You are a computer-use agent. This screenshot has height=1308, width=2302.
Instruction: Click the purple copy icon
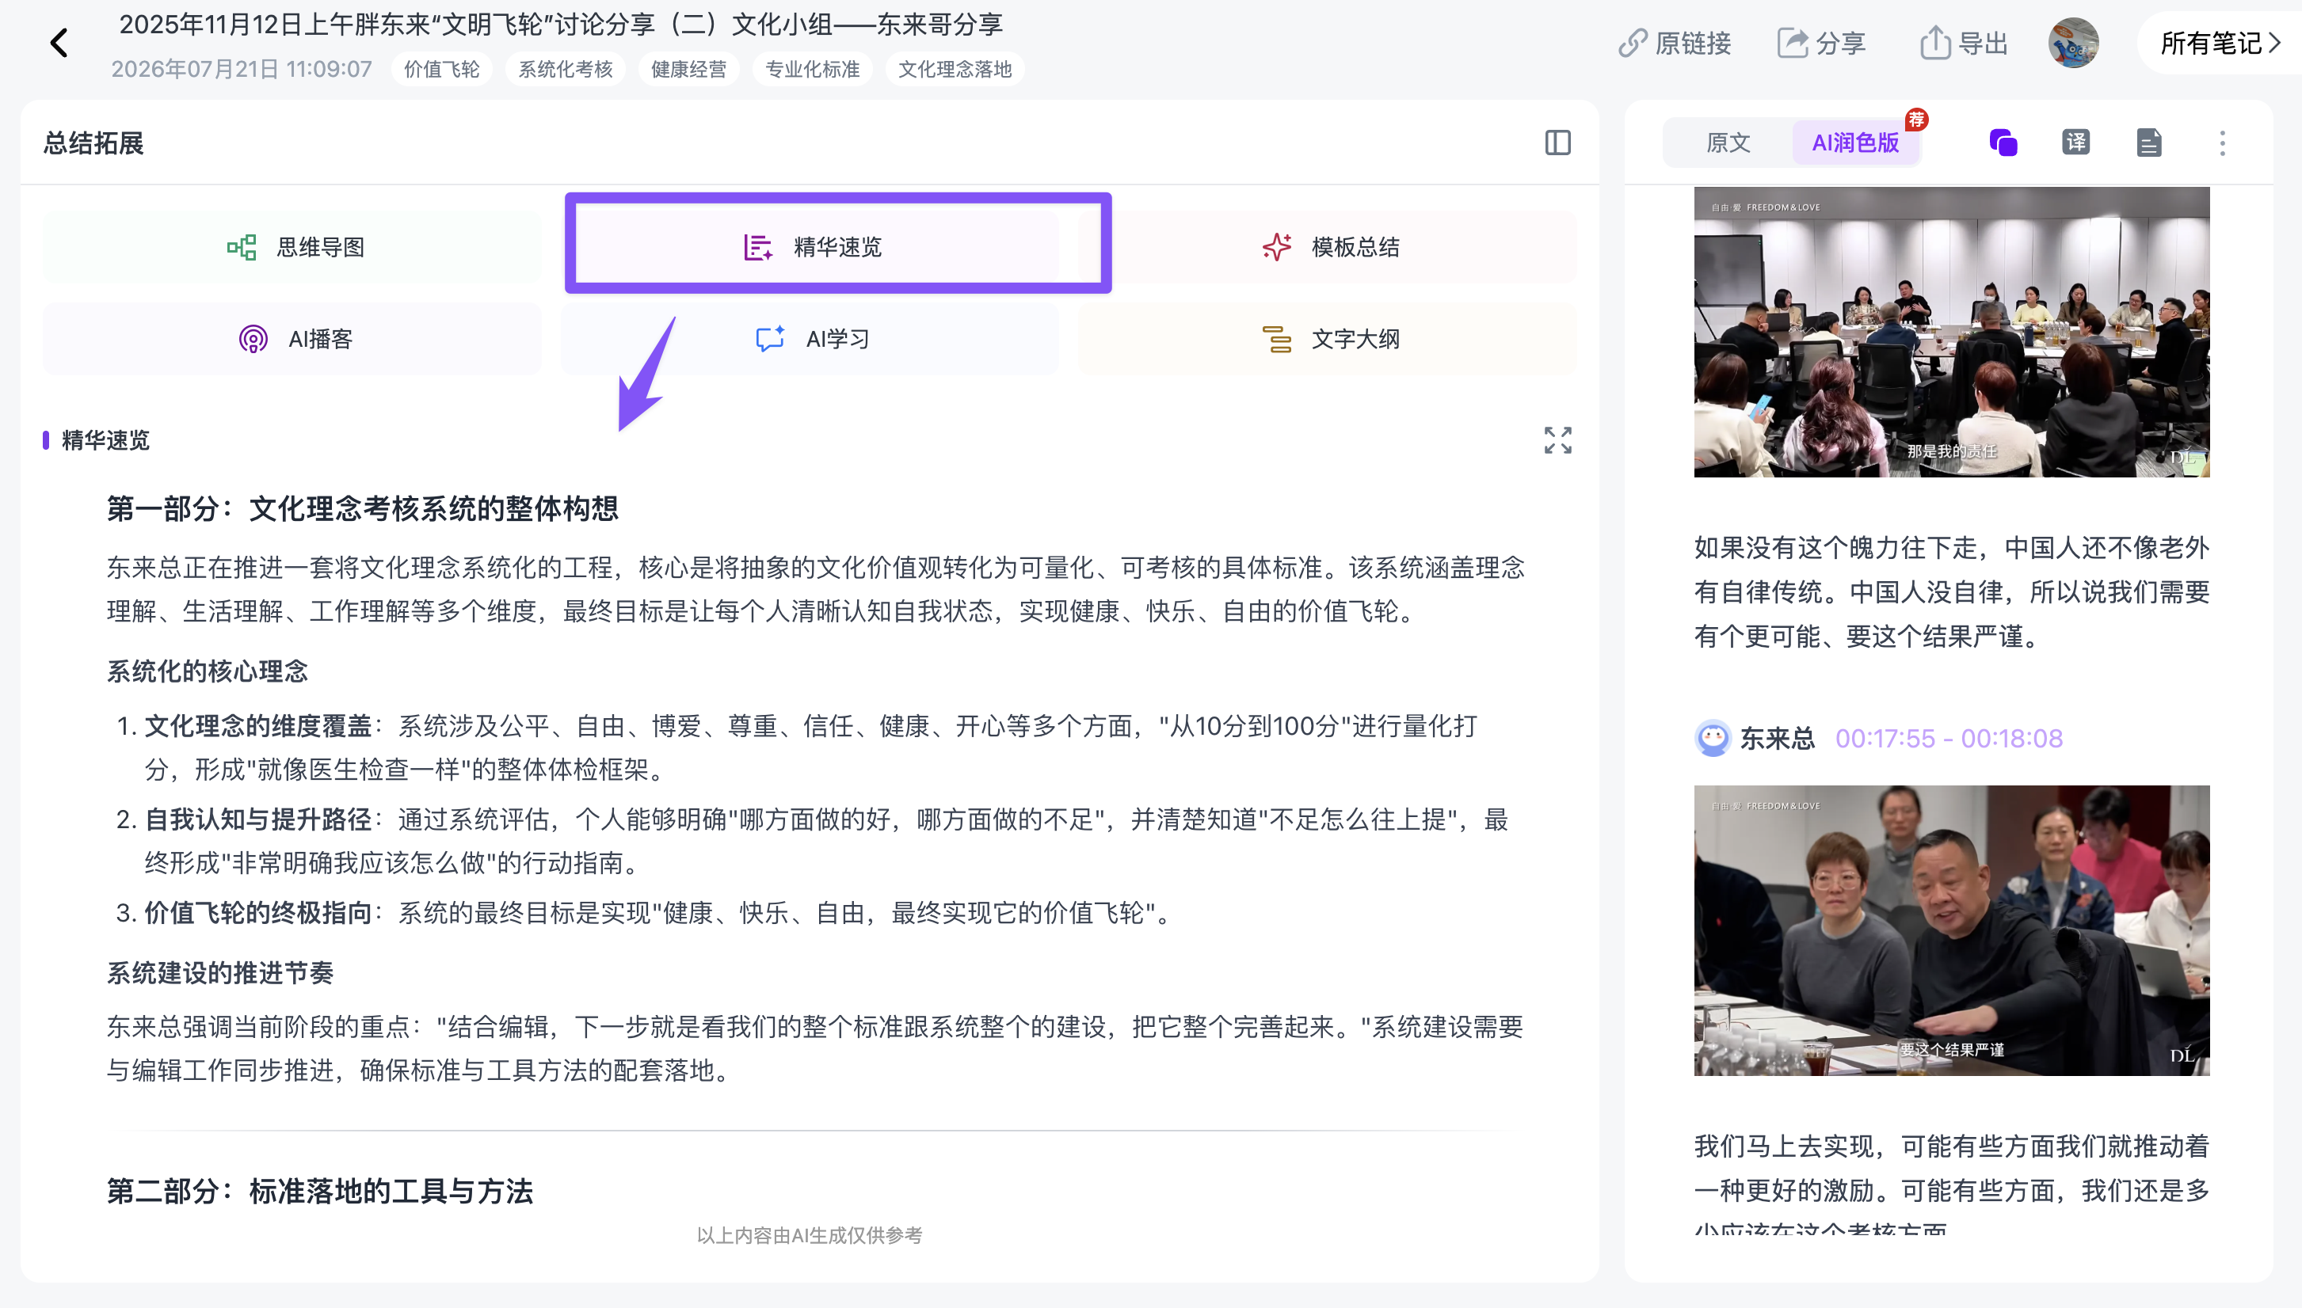click(2003, 143)
